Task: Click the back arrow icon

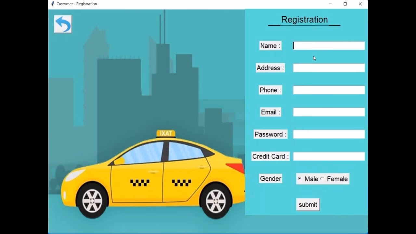Action: [x=63, y=24]
